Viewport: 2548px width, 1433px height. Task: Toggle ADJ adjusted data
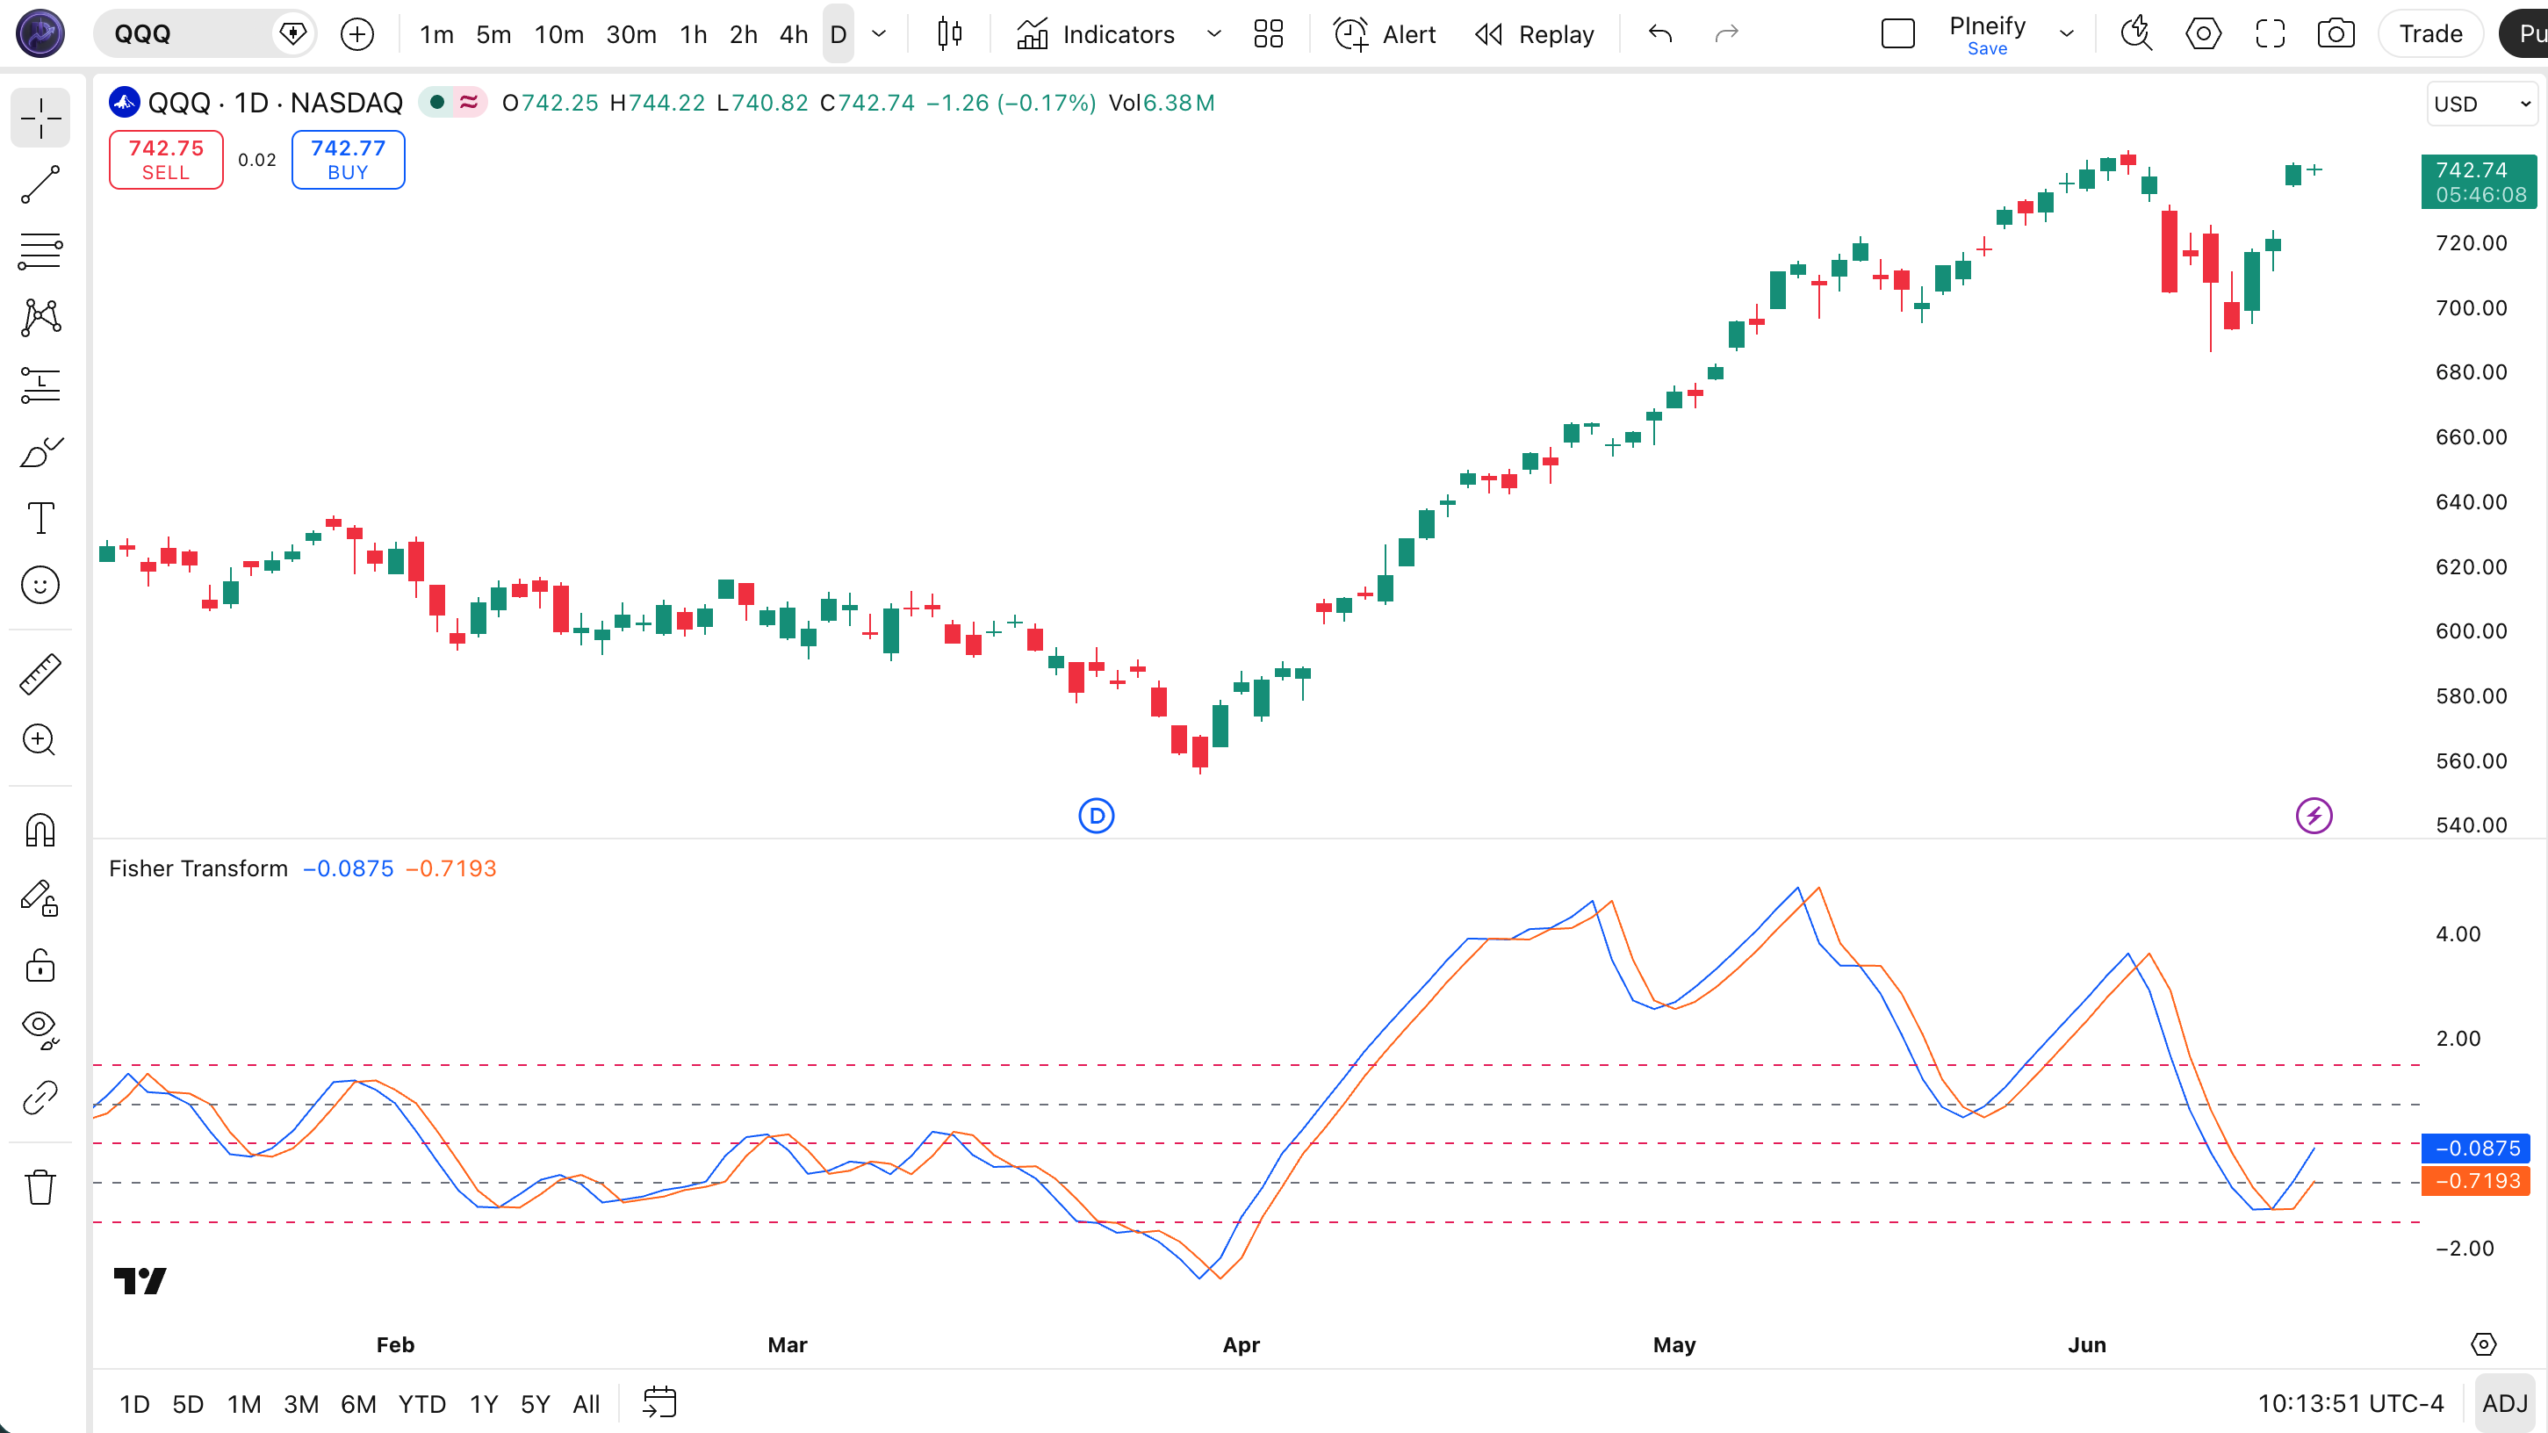pyautogui.click(x=2504, y=1403)
